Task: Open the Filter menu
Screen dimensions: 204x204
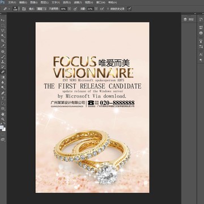Action: pos(78,3)
